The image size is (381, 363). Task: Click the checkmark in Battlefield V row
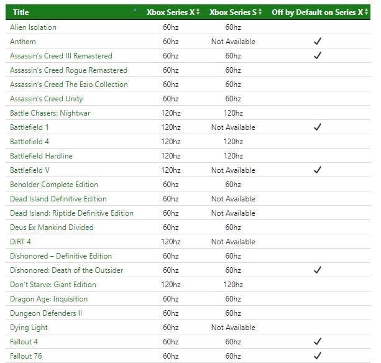(318, 170)
